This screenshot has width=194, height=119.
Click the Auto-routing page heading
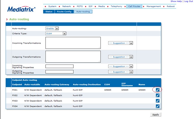pyautogui.click(x=19, y=19)
